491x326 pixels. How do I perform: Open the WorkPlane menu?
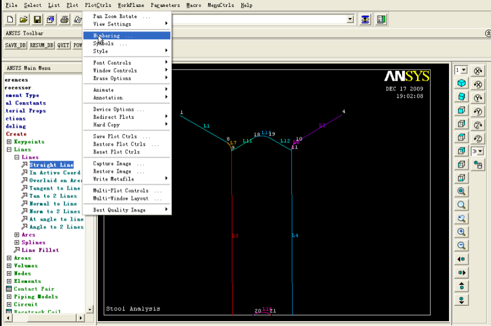coord(131,5)
